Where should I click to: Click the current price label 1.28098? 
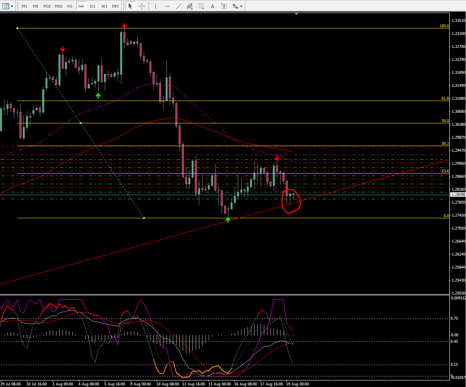(x=458, y=195)
